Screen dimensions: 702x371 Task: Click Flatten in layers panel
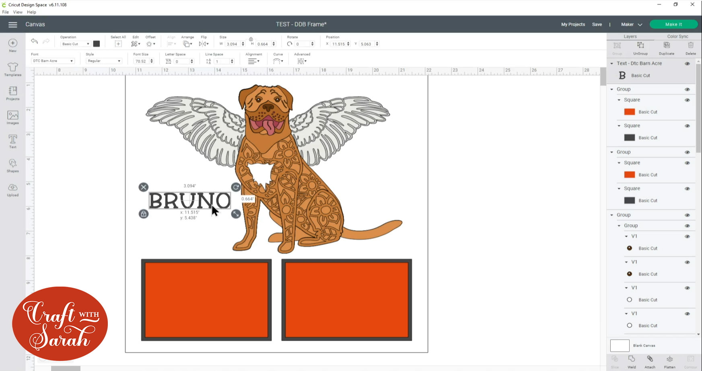(669, 361)
